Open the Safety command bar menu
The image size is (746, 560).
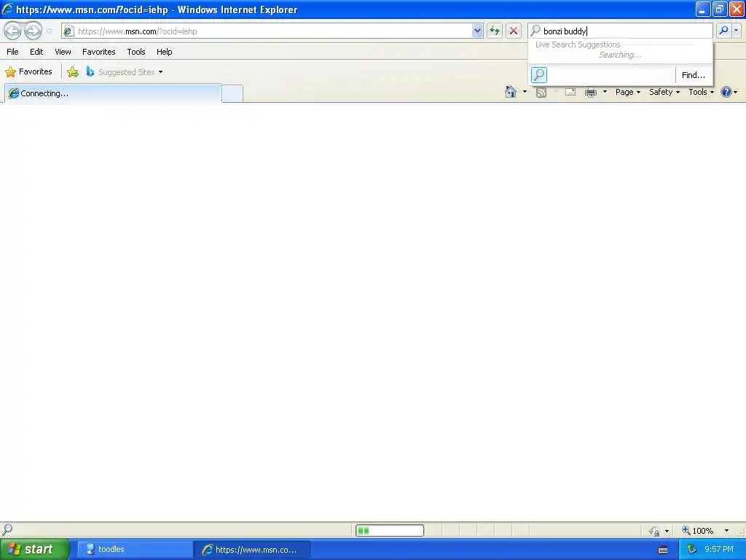point(664,92)
